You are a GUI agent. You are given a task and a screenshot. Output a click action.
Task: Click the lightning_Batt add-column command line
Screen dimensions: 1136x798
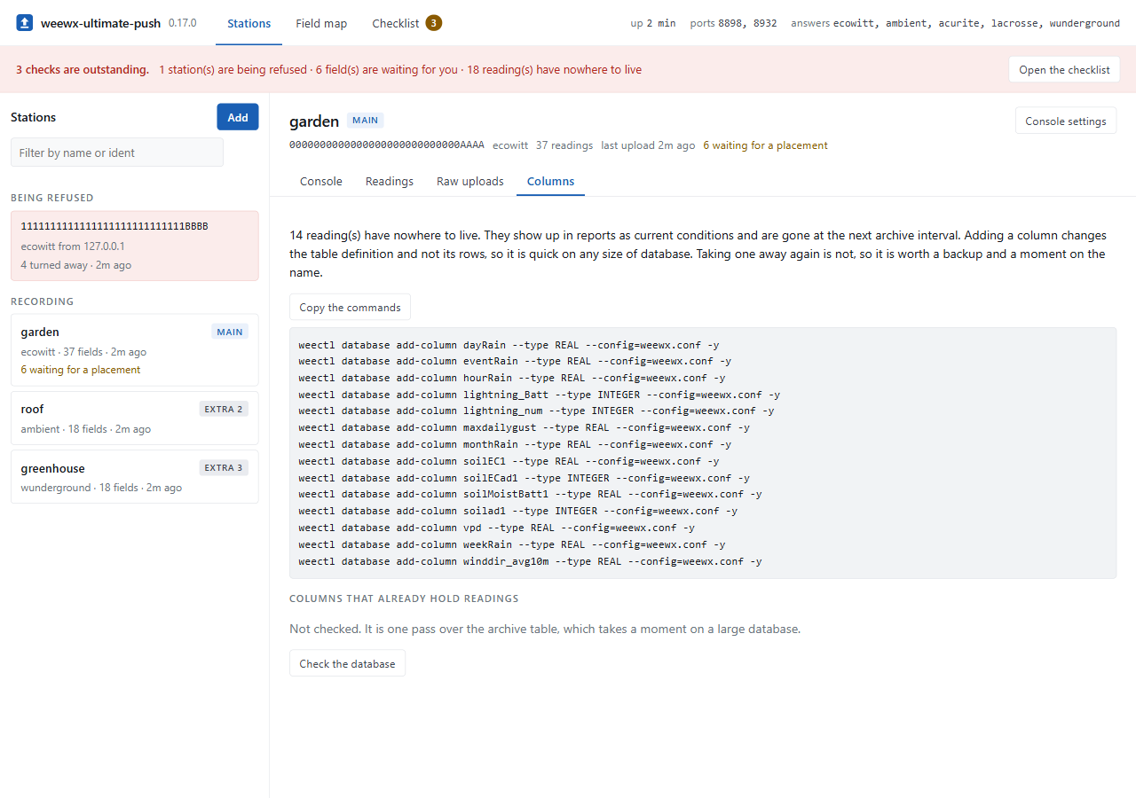pos(540,395)
